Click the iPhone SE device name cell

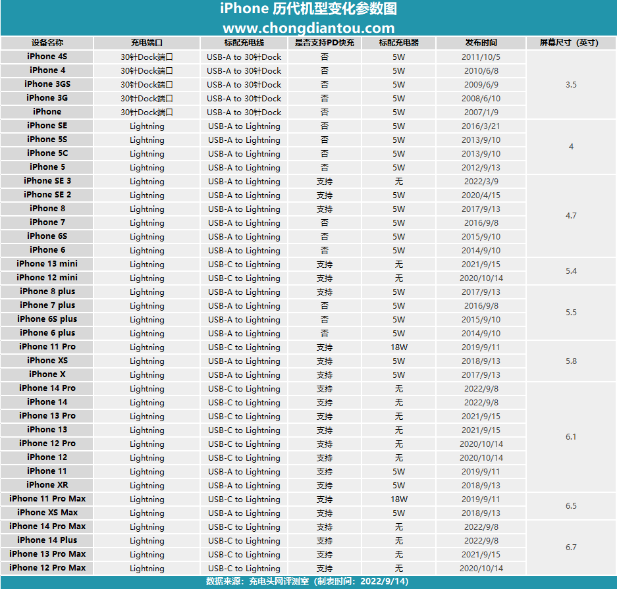[47, 126]
